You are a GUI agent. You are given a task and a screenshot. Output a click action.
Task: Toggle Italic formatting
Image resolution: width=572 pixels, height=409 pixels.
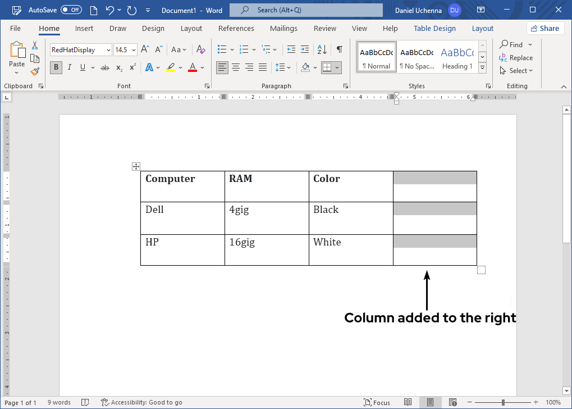pos(70,68)
